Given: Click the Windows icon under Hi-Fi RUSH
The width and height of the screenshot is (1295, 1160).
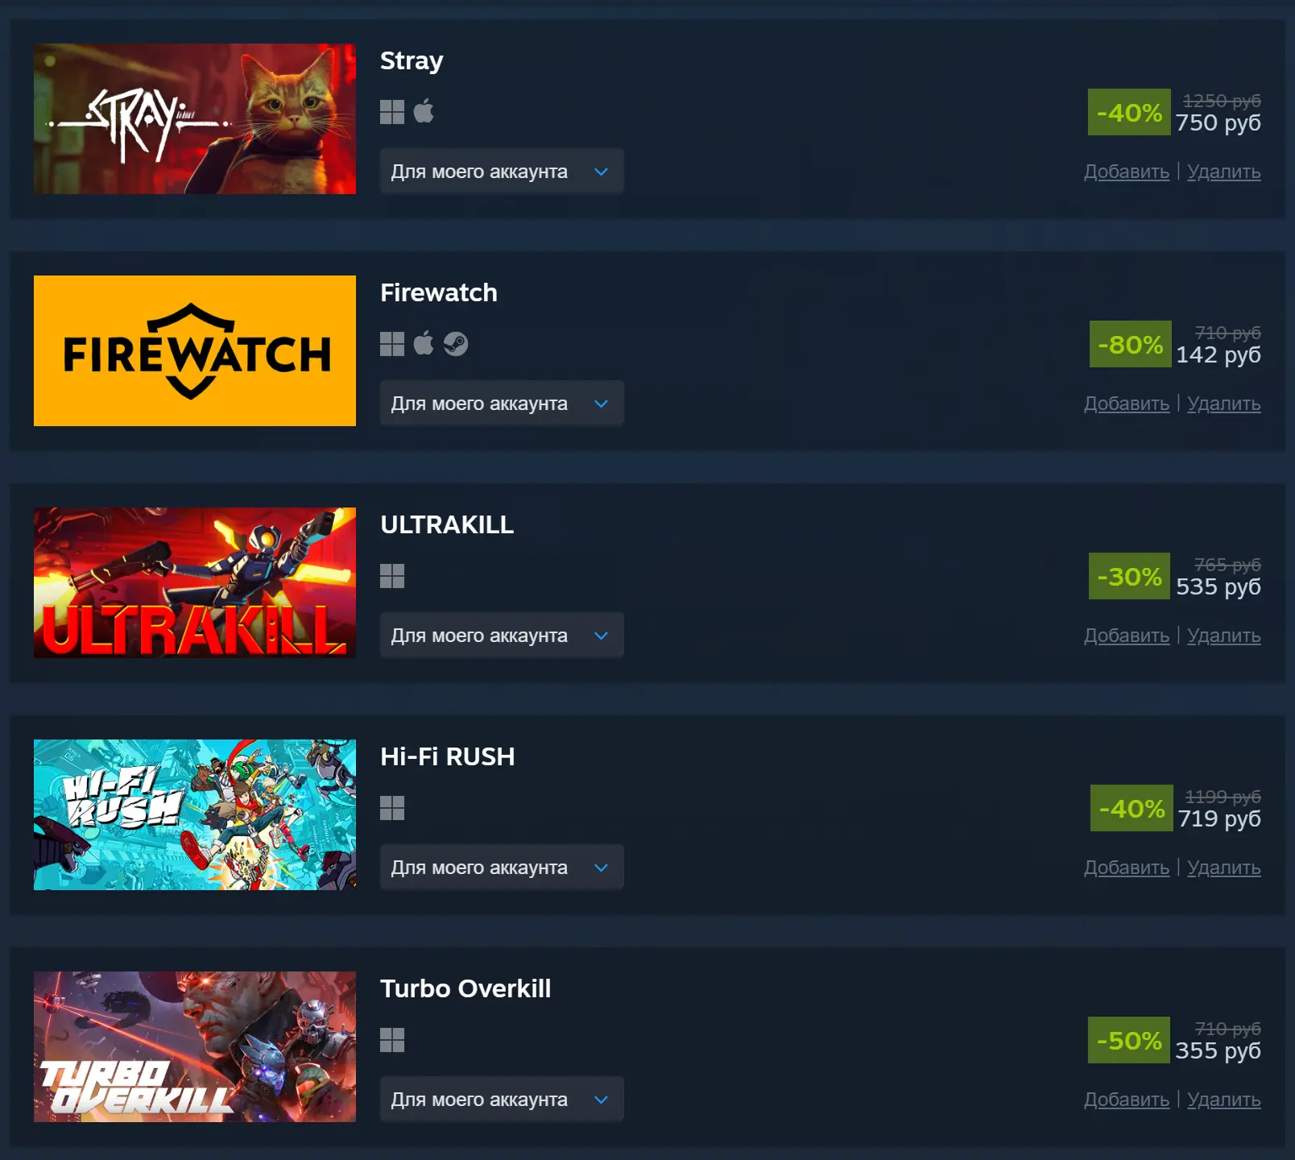Looking at the screenshot, I should tap(392, 808).
